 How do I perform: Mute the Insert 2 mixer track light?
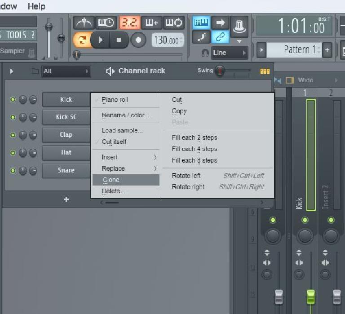coord(331,220)
